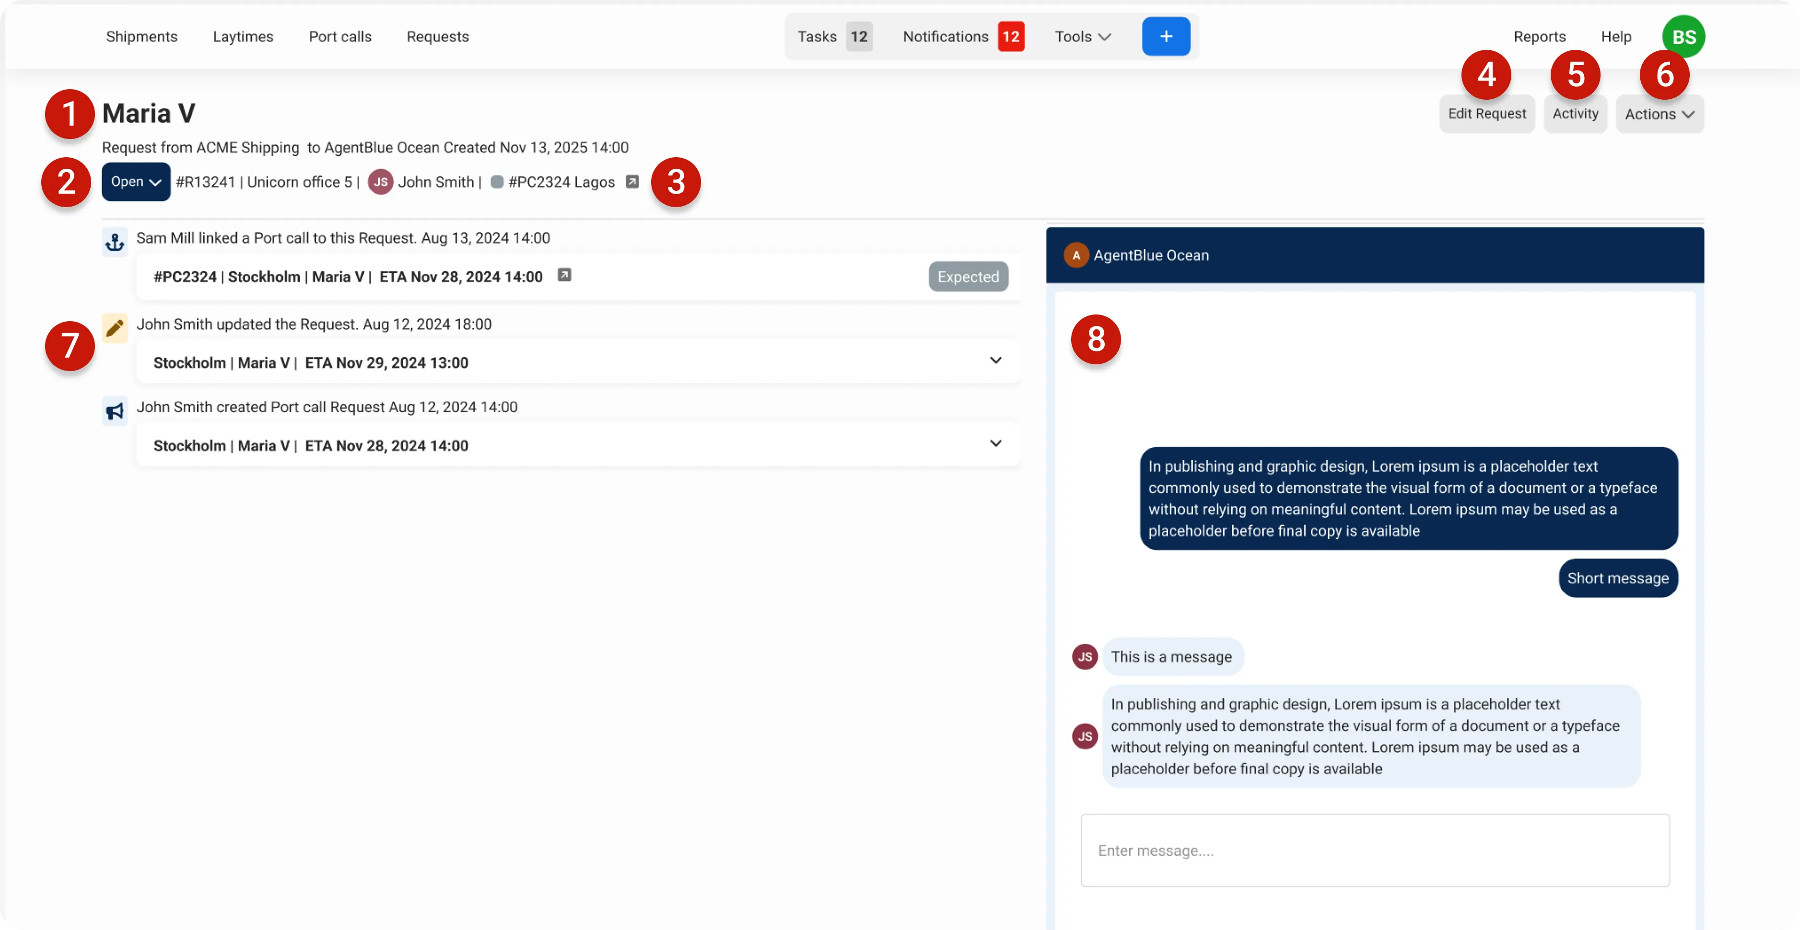
Task: Click the #PC2324 Lagos port call link
Action: 561,182
